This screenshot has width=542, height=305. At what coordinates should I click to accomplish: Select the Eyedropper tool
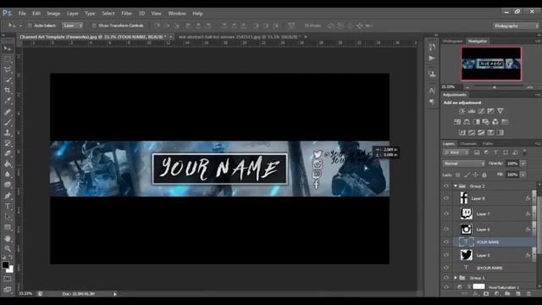point(8,101)
